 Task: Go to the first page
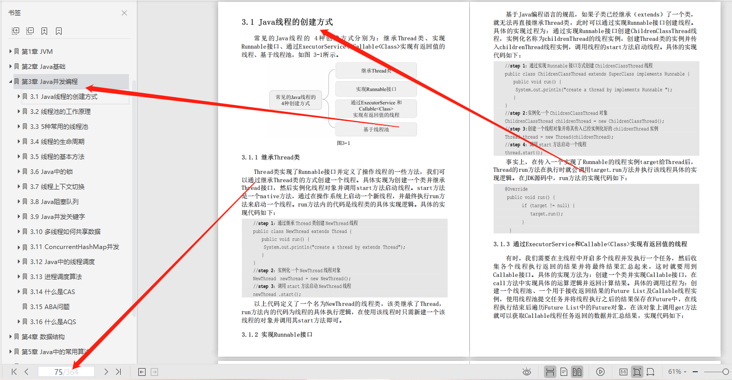(14, 372)
